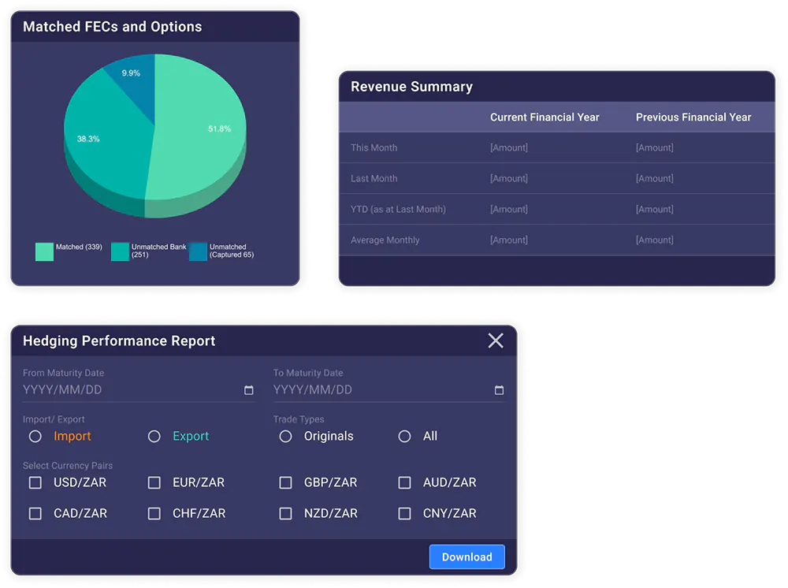Screen dimensions: 788x588
Task: Click the Matched (339) legend swatch
Action: pos(44,251)
